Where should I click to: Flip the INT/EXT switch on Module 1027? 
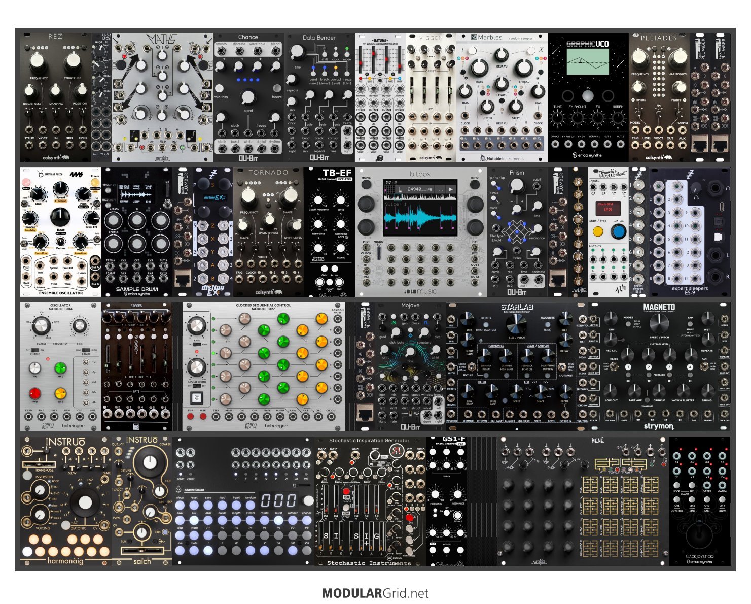196,386
